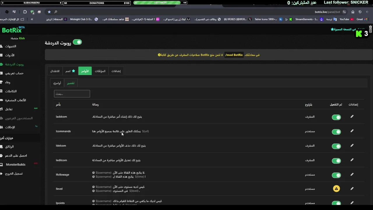Screen dimensions: 373x210
Task: Click the !followage command name
Action: 62,175
